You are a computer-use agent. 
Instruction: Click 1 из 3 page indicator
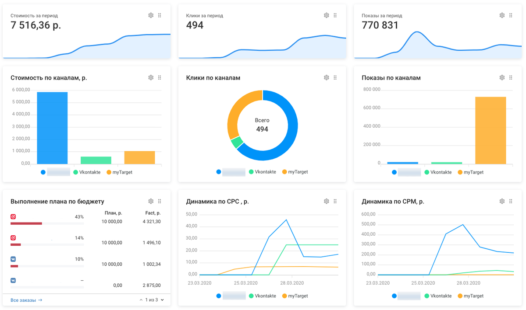pos(152,300)
